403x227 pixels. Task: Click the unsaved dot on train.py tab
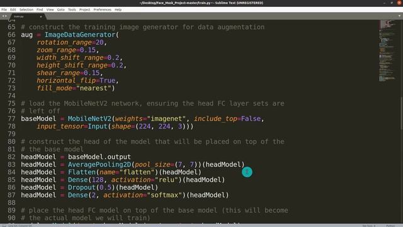(40, 16)
